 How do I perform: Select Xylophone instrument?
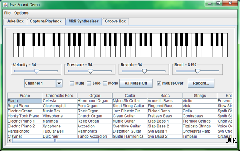click(60, 126)
